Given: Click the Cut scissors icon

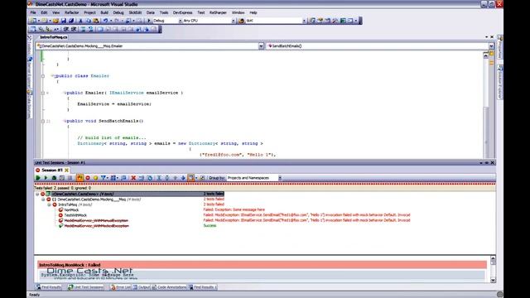Looking at the screenshot, I should tap(80, 21).
